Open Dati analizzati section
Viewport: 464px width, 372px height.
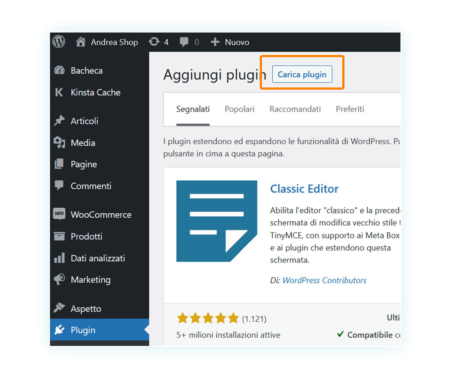(98, 258)
